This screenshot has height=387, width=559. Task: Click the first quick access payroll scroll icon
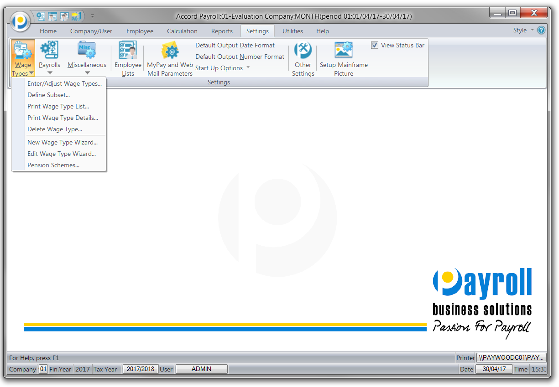tap(41, 16)
